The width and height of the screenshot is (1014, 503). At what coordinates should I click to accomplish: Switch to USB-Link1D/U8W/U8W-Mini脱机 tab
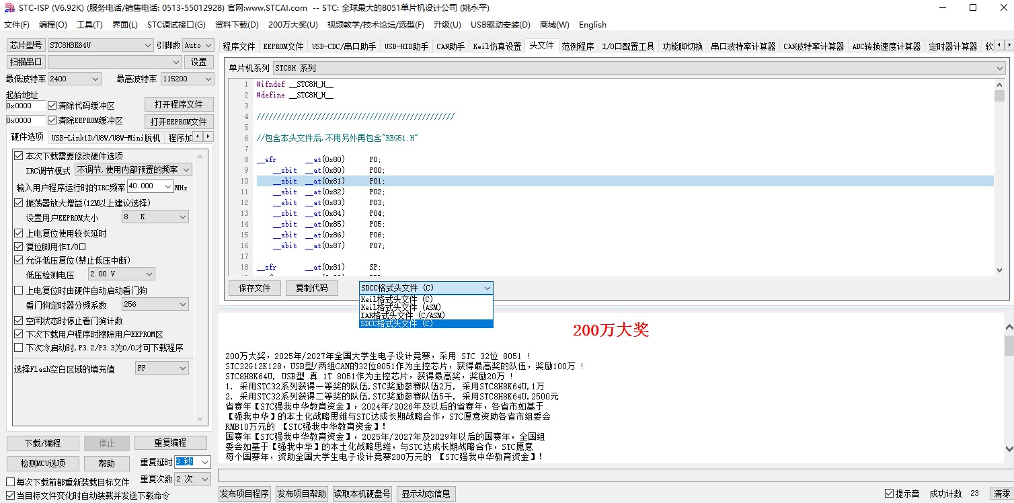point(106,138)
